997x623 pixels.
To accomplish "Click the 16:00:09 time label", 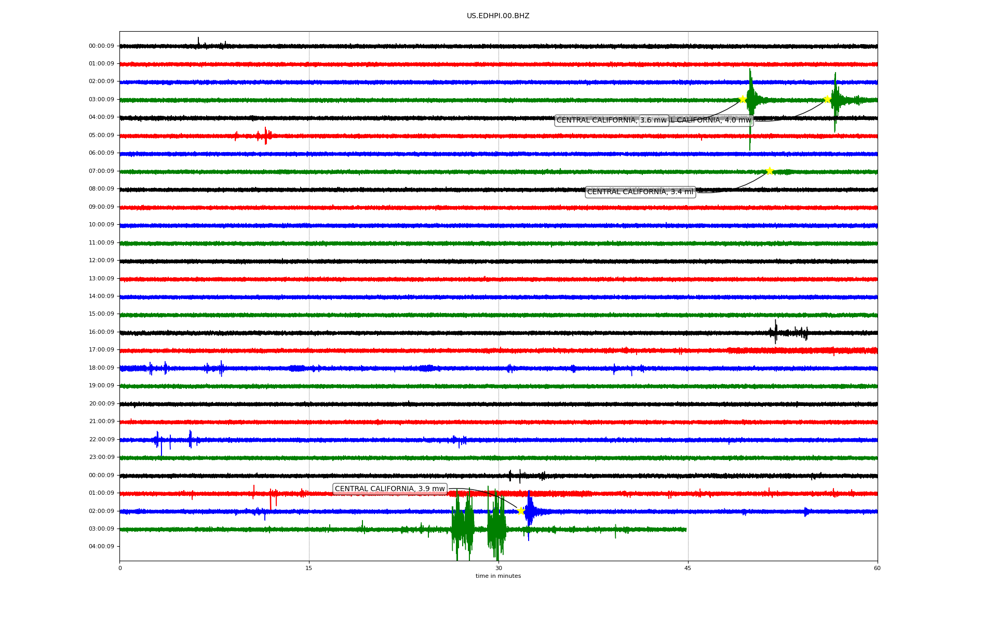I will [x=101, y=332].
